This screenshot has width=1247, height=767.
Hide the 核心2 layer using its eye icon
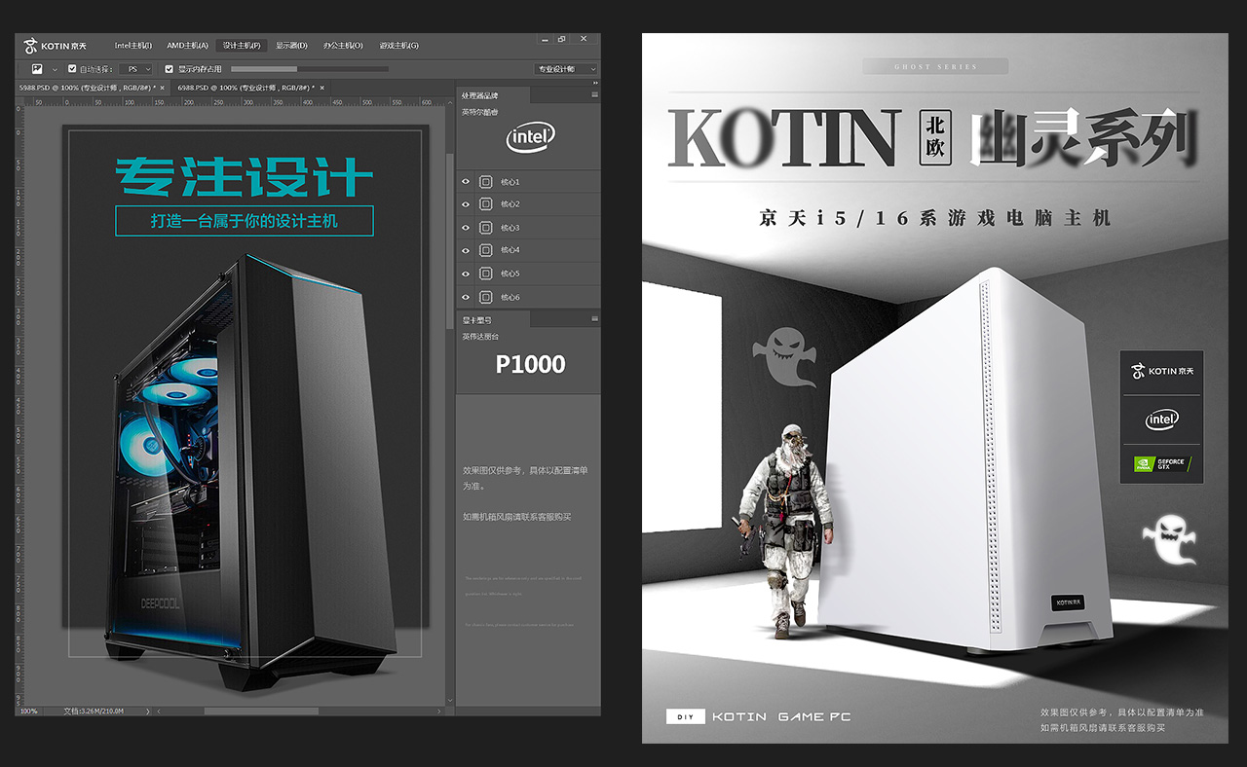(466, 204)
